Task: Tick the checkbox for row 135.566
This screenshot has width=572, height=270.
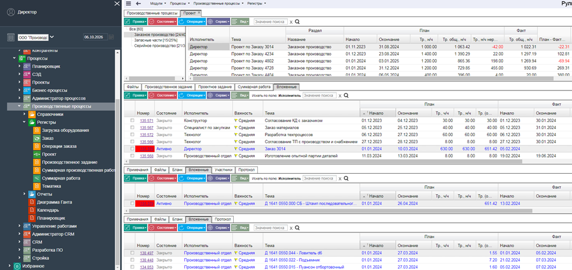Action: [132, 141]
